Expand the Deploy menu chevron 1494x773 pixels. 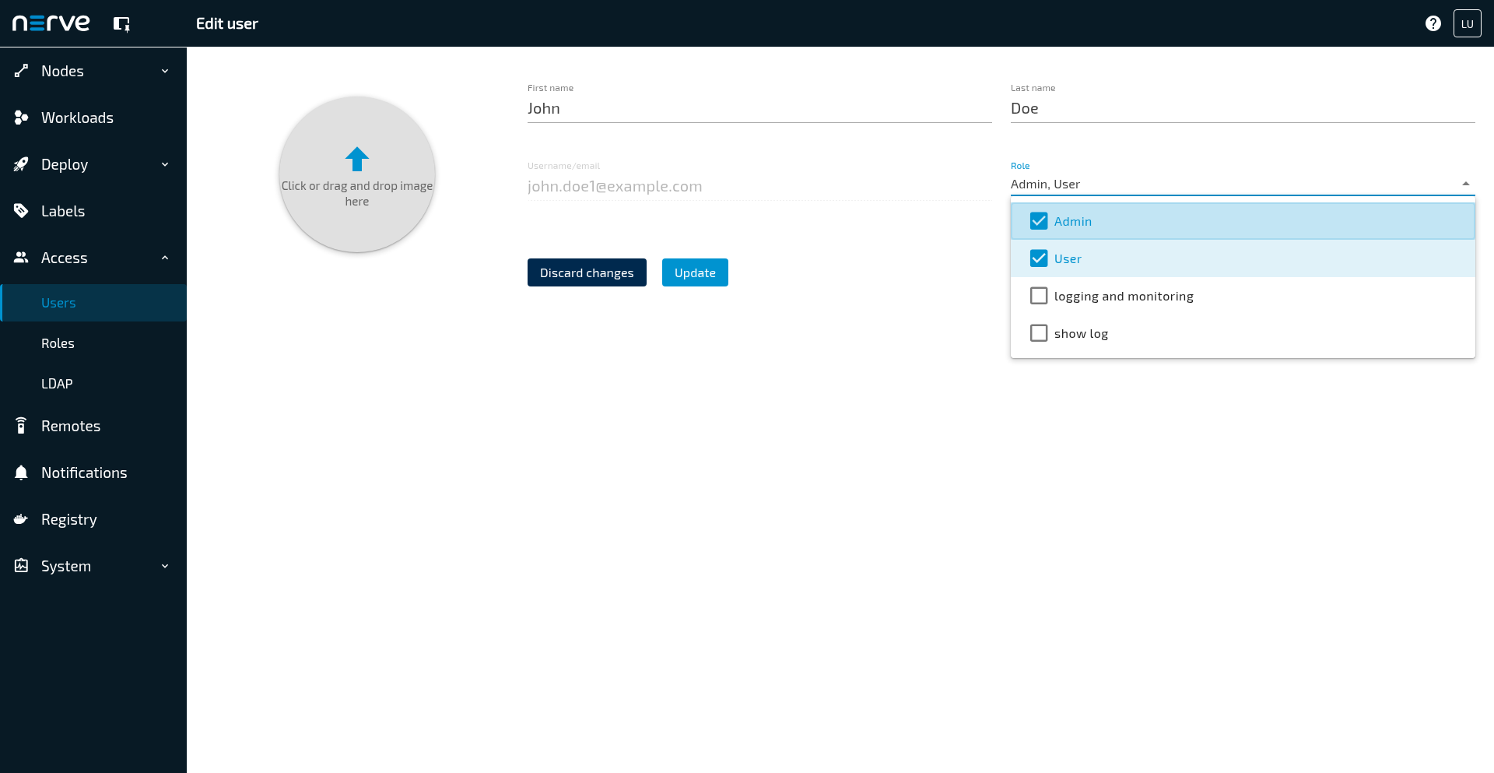(x=165, y=164)
